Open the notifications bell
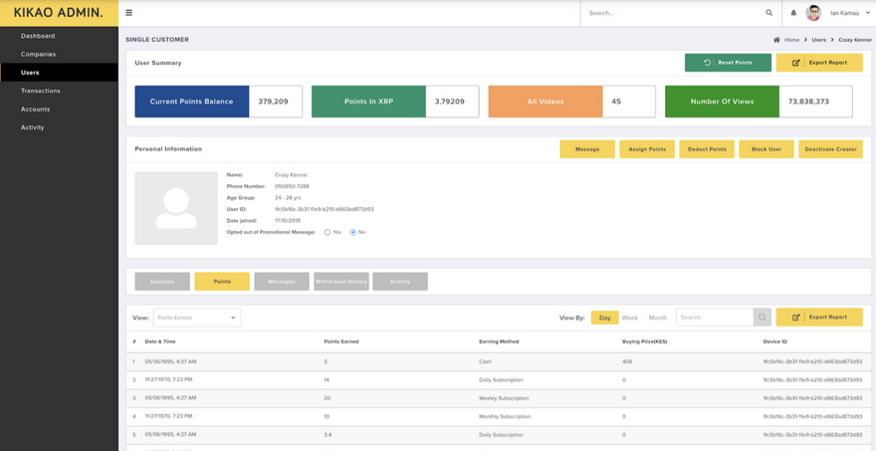Screen dimensions: 876x451 (793, 13)
